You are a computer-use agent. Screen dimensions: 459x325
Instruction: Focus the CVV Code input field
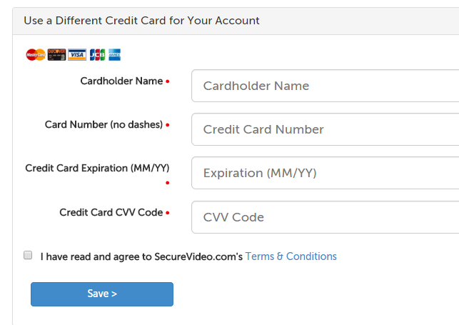tap(326, 217)
